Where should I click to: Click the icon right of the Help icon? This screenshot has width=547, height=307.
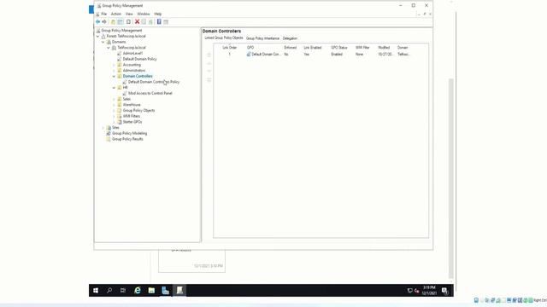(x=166, y=21)
